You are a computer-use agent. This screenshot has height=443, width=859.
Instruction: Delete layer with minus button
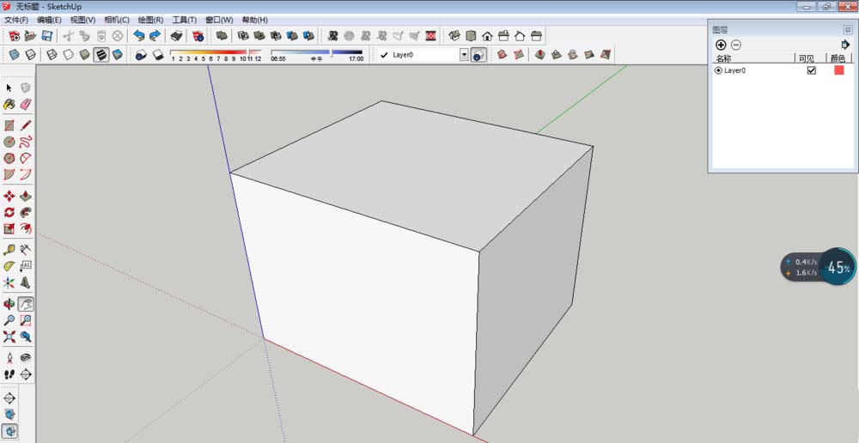click(736, 45)
